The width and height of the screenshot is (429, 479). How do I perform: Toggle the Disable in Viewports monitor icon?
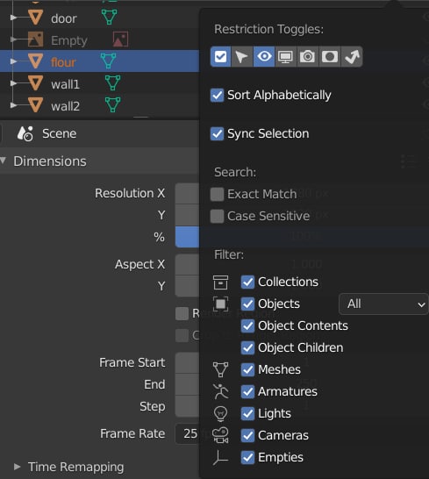tap(285, 57)
